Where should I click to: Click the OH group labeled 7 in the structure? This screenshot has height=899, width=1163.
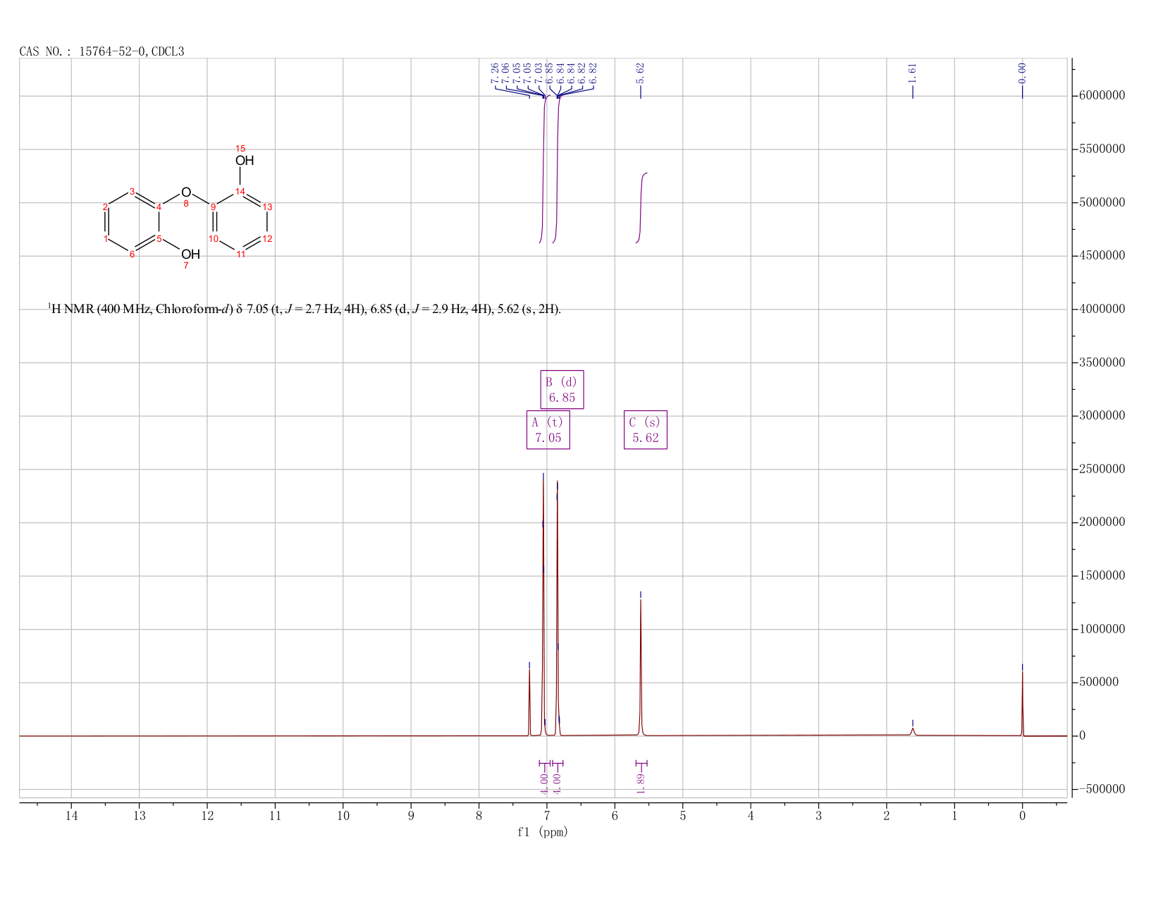[x=190, y=255]
